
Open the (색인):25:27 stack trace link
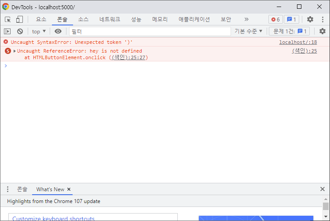coord(128,57)
